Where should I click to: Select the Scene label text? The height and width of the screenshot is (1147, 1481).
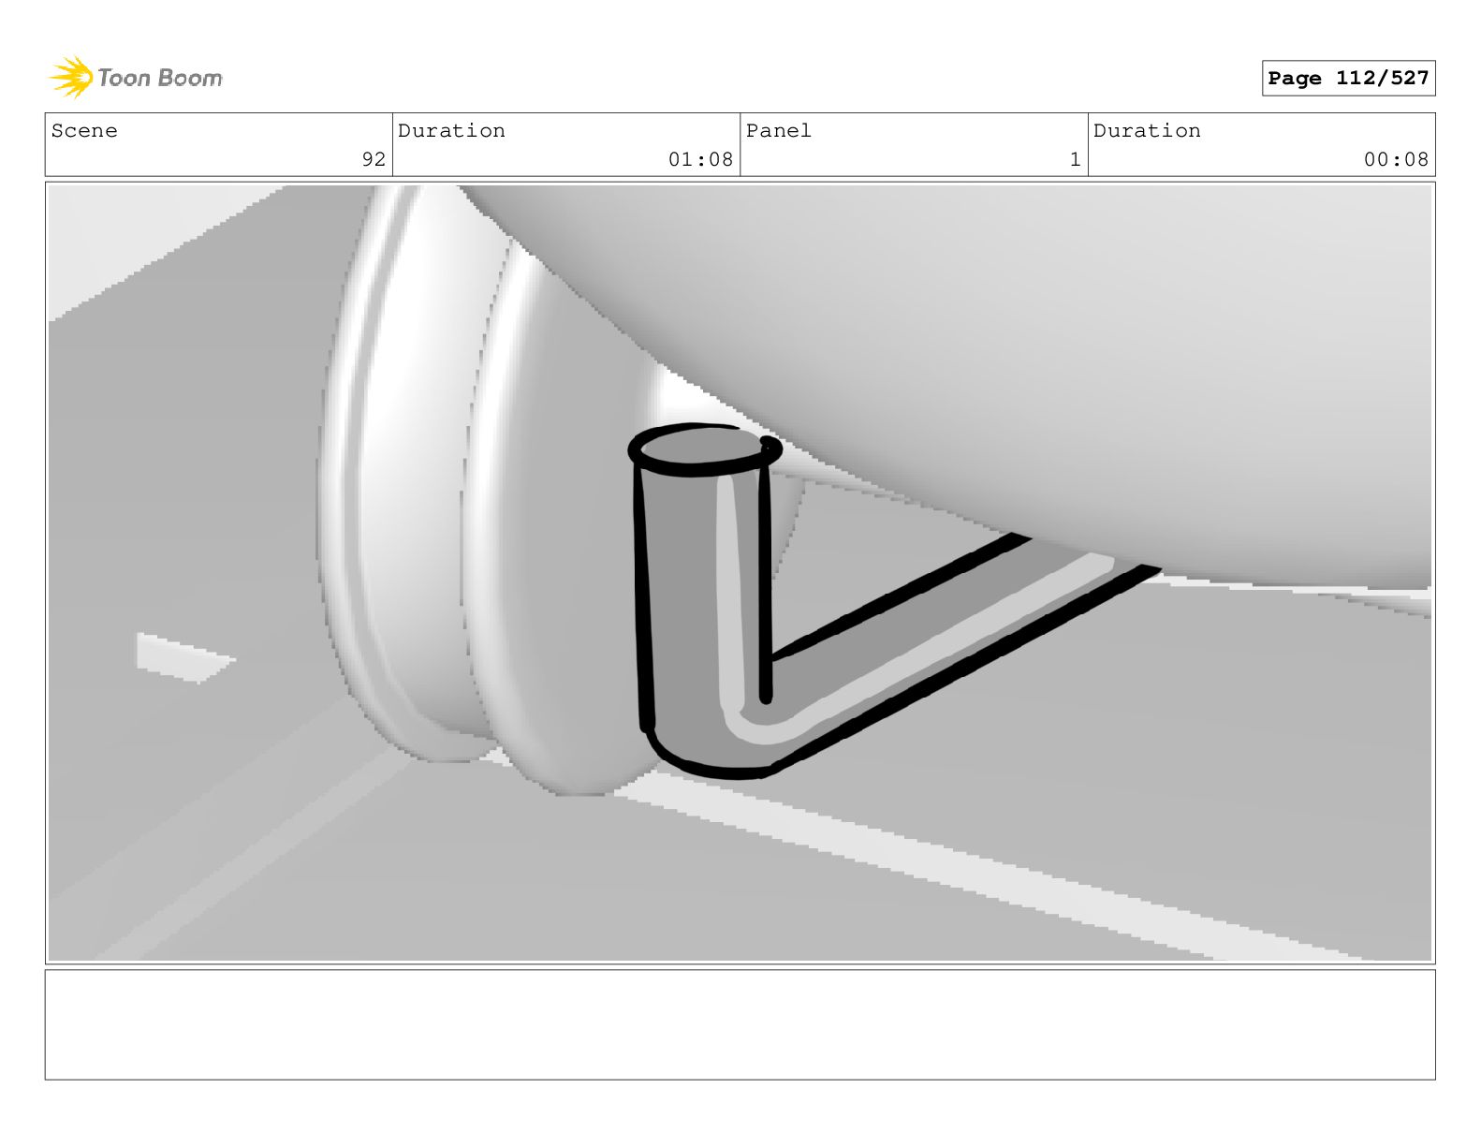(x=84, y=130)
